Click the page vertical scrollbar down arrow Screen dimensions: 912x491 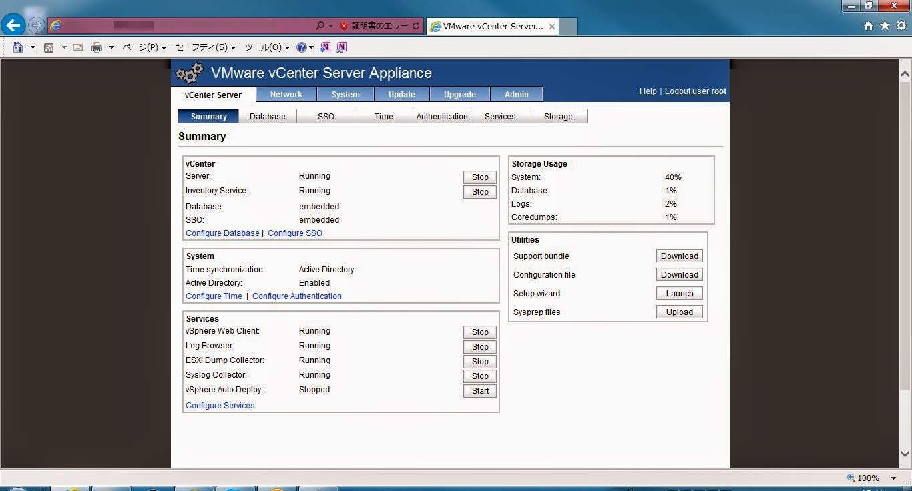click(x=905, y=454)
